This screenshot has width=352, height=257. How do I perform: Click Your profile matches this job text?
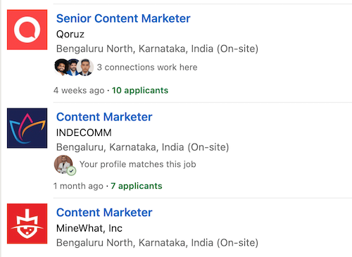coord(137,164)
